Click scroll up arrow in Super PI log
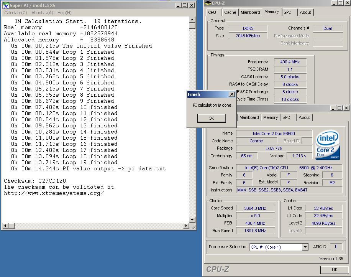 point(192,20)
